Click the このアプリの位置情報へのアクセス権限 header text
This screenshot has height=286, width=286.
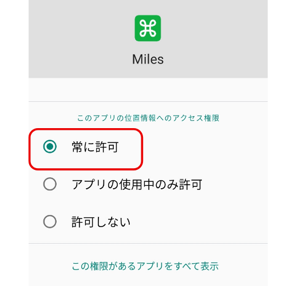pyautogui.click(x=148, y=118)
